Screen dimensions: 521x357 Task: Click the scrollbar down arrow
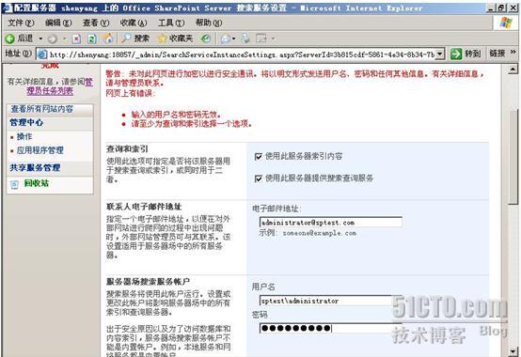(x=513, y=351)
